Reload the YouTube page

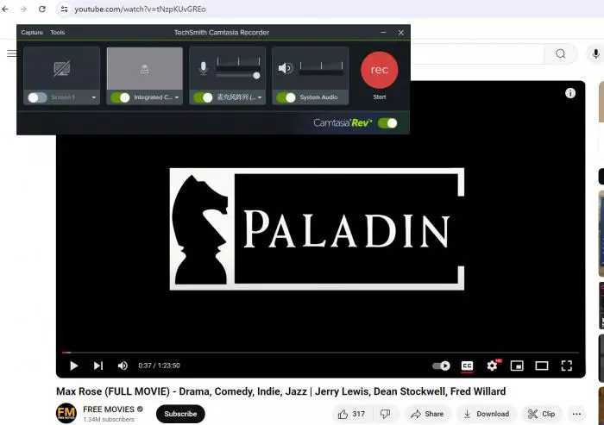click(42, 9)
